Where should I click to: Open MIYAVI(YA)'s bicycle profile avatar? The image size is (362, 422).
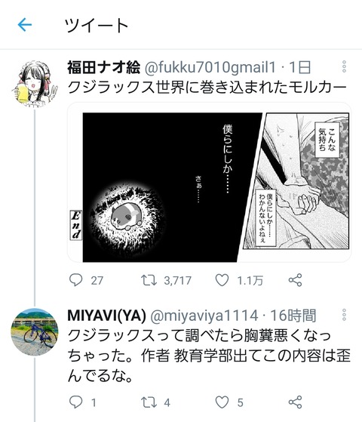pyautogui.click(x=35, y=332)
